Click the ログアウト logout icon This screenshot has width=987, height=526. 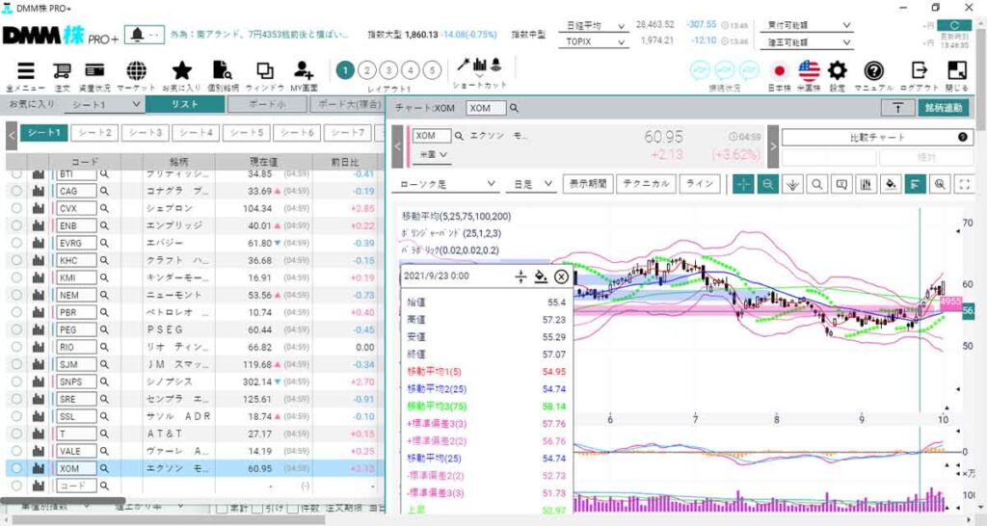click(920, 71)
